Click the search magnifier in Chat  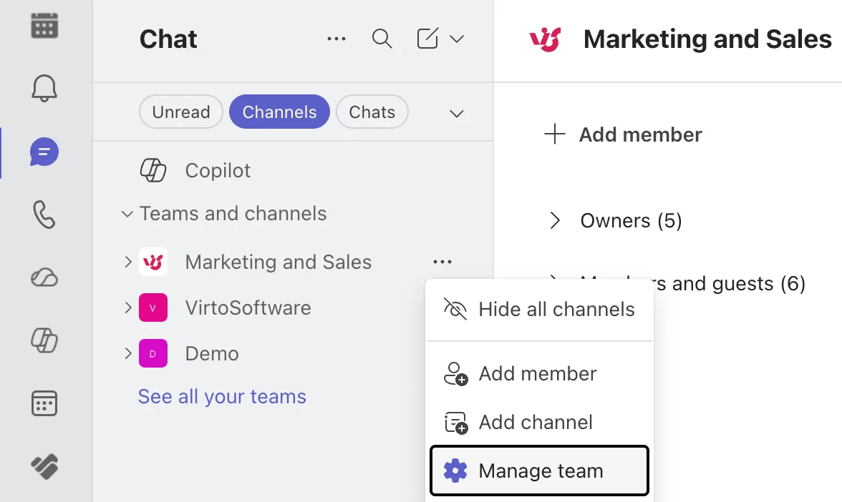(x=382, y=39)
